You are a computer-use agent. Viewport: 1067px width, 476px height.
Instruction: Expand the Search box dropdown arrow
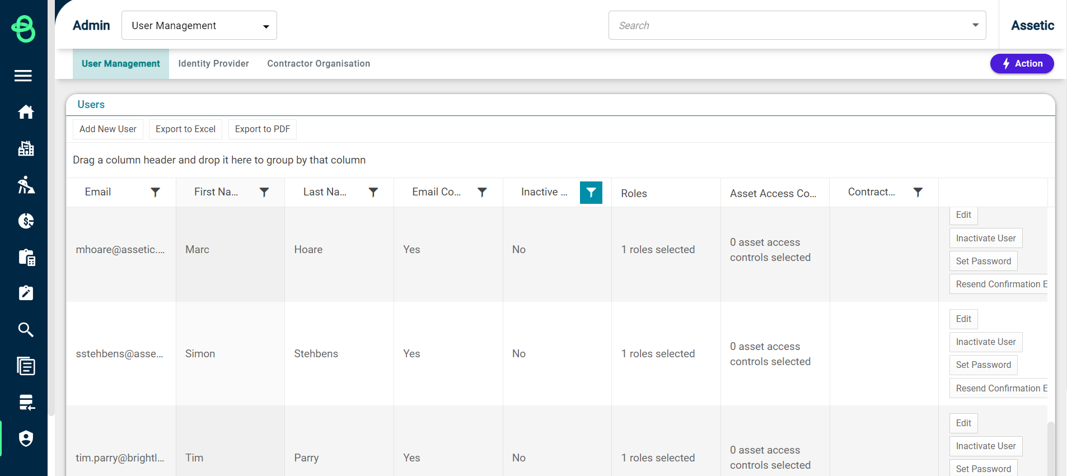click(975, 25)
